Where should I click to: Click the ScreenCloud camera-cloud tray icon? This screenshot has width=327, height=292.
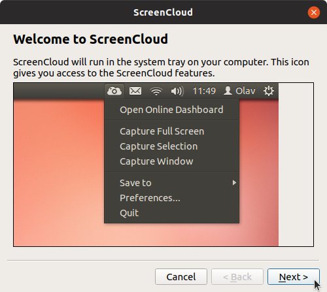pyautogui.click(x=114, y=91)
